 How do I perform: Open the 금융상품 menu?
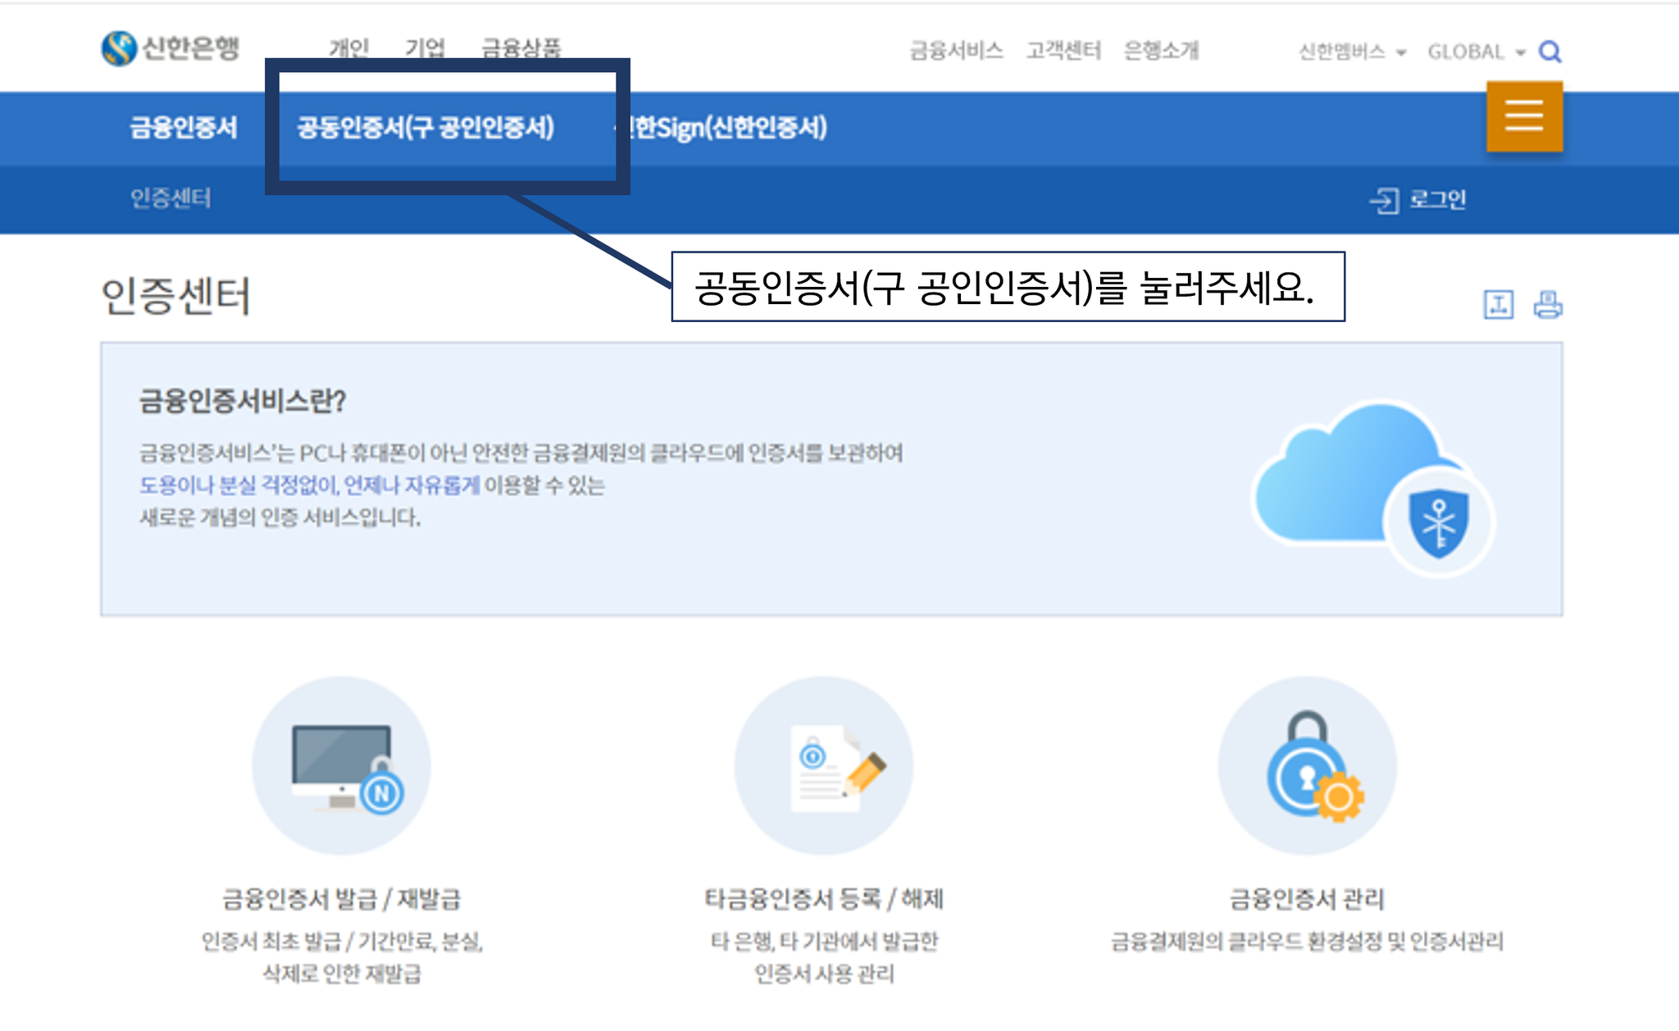[521, 48]
